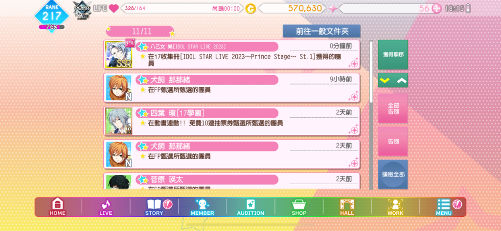Open the AUDITION section
This screenshot has height=231, width=501.
point(250,207)
